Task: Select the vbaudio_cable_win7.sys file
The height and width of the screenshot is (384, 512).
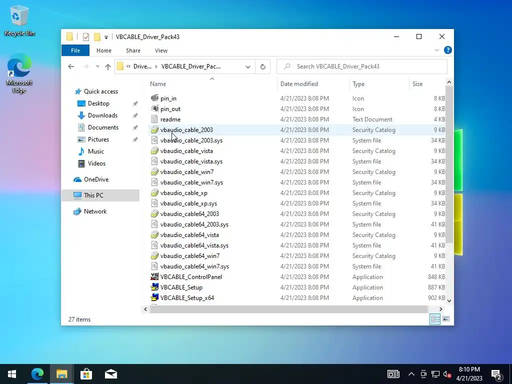Action: 191,182
